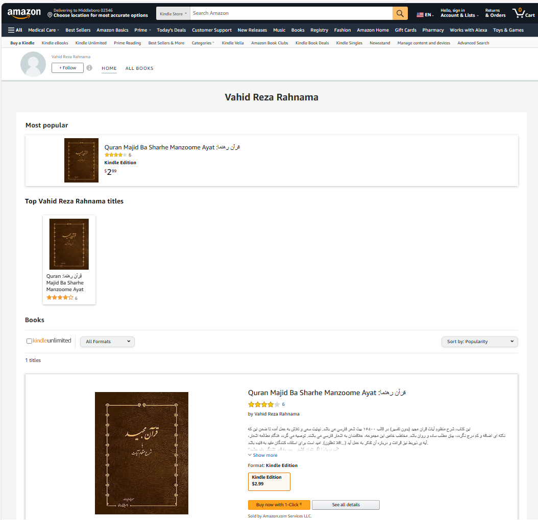This screenshot has height=520, width=538.
Task: Open Buy a Kindle
Action: pyautogui.click(x=22, y=43)
